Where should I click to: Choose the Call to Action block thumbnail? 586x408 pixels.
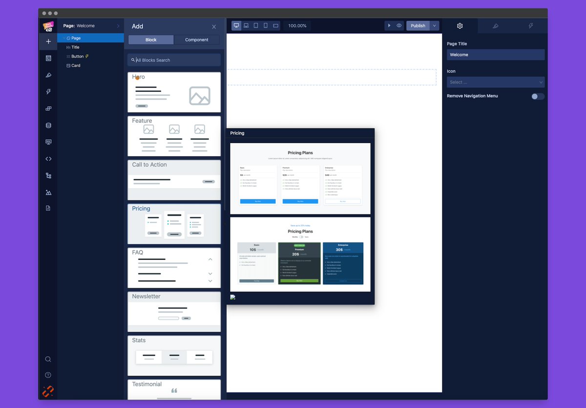(174, 180)
